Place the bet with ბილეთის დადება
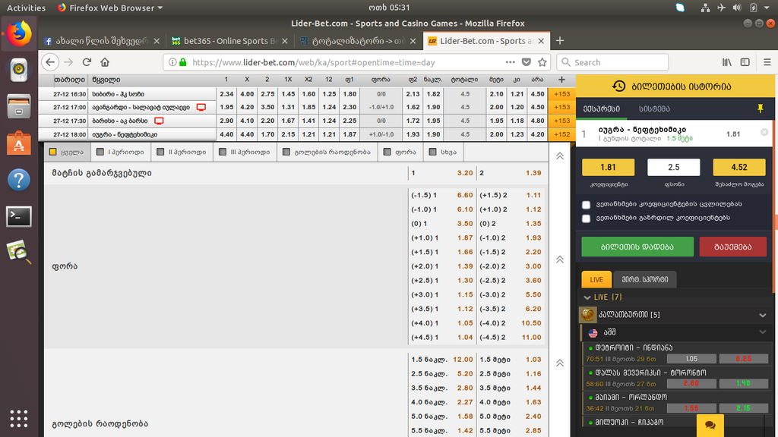The height and width of the screenshot is (437, 778). (637, 247)
